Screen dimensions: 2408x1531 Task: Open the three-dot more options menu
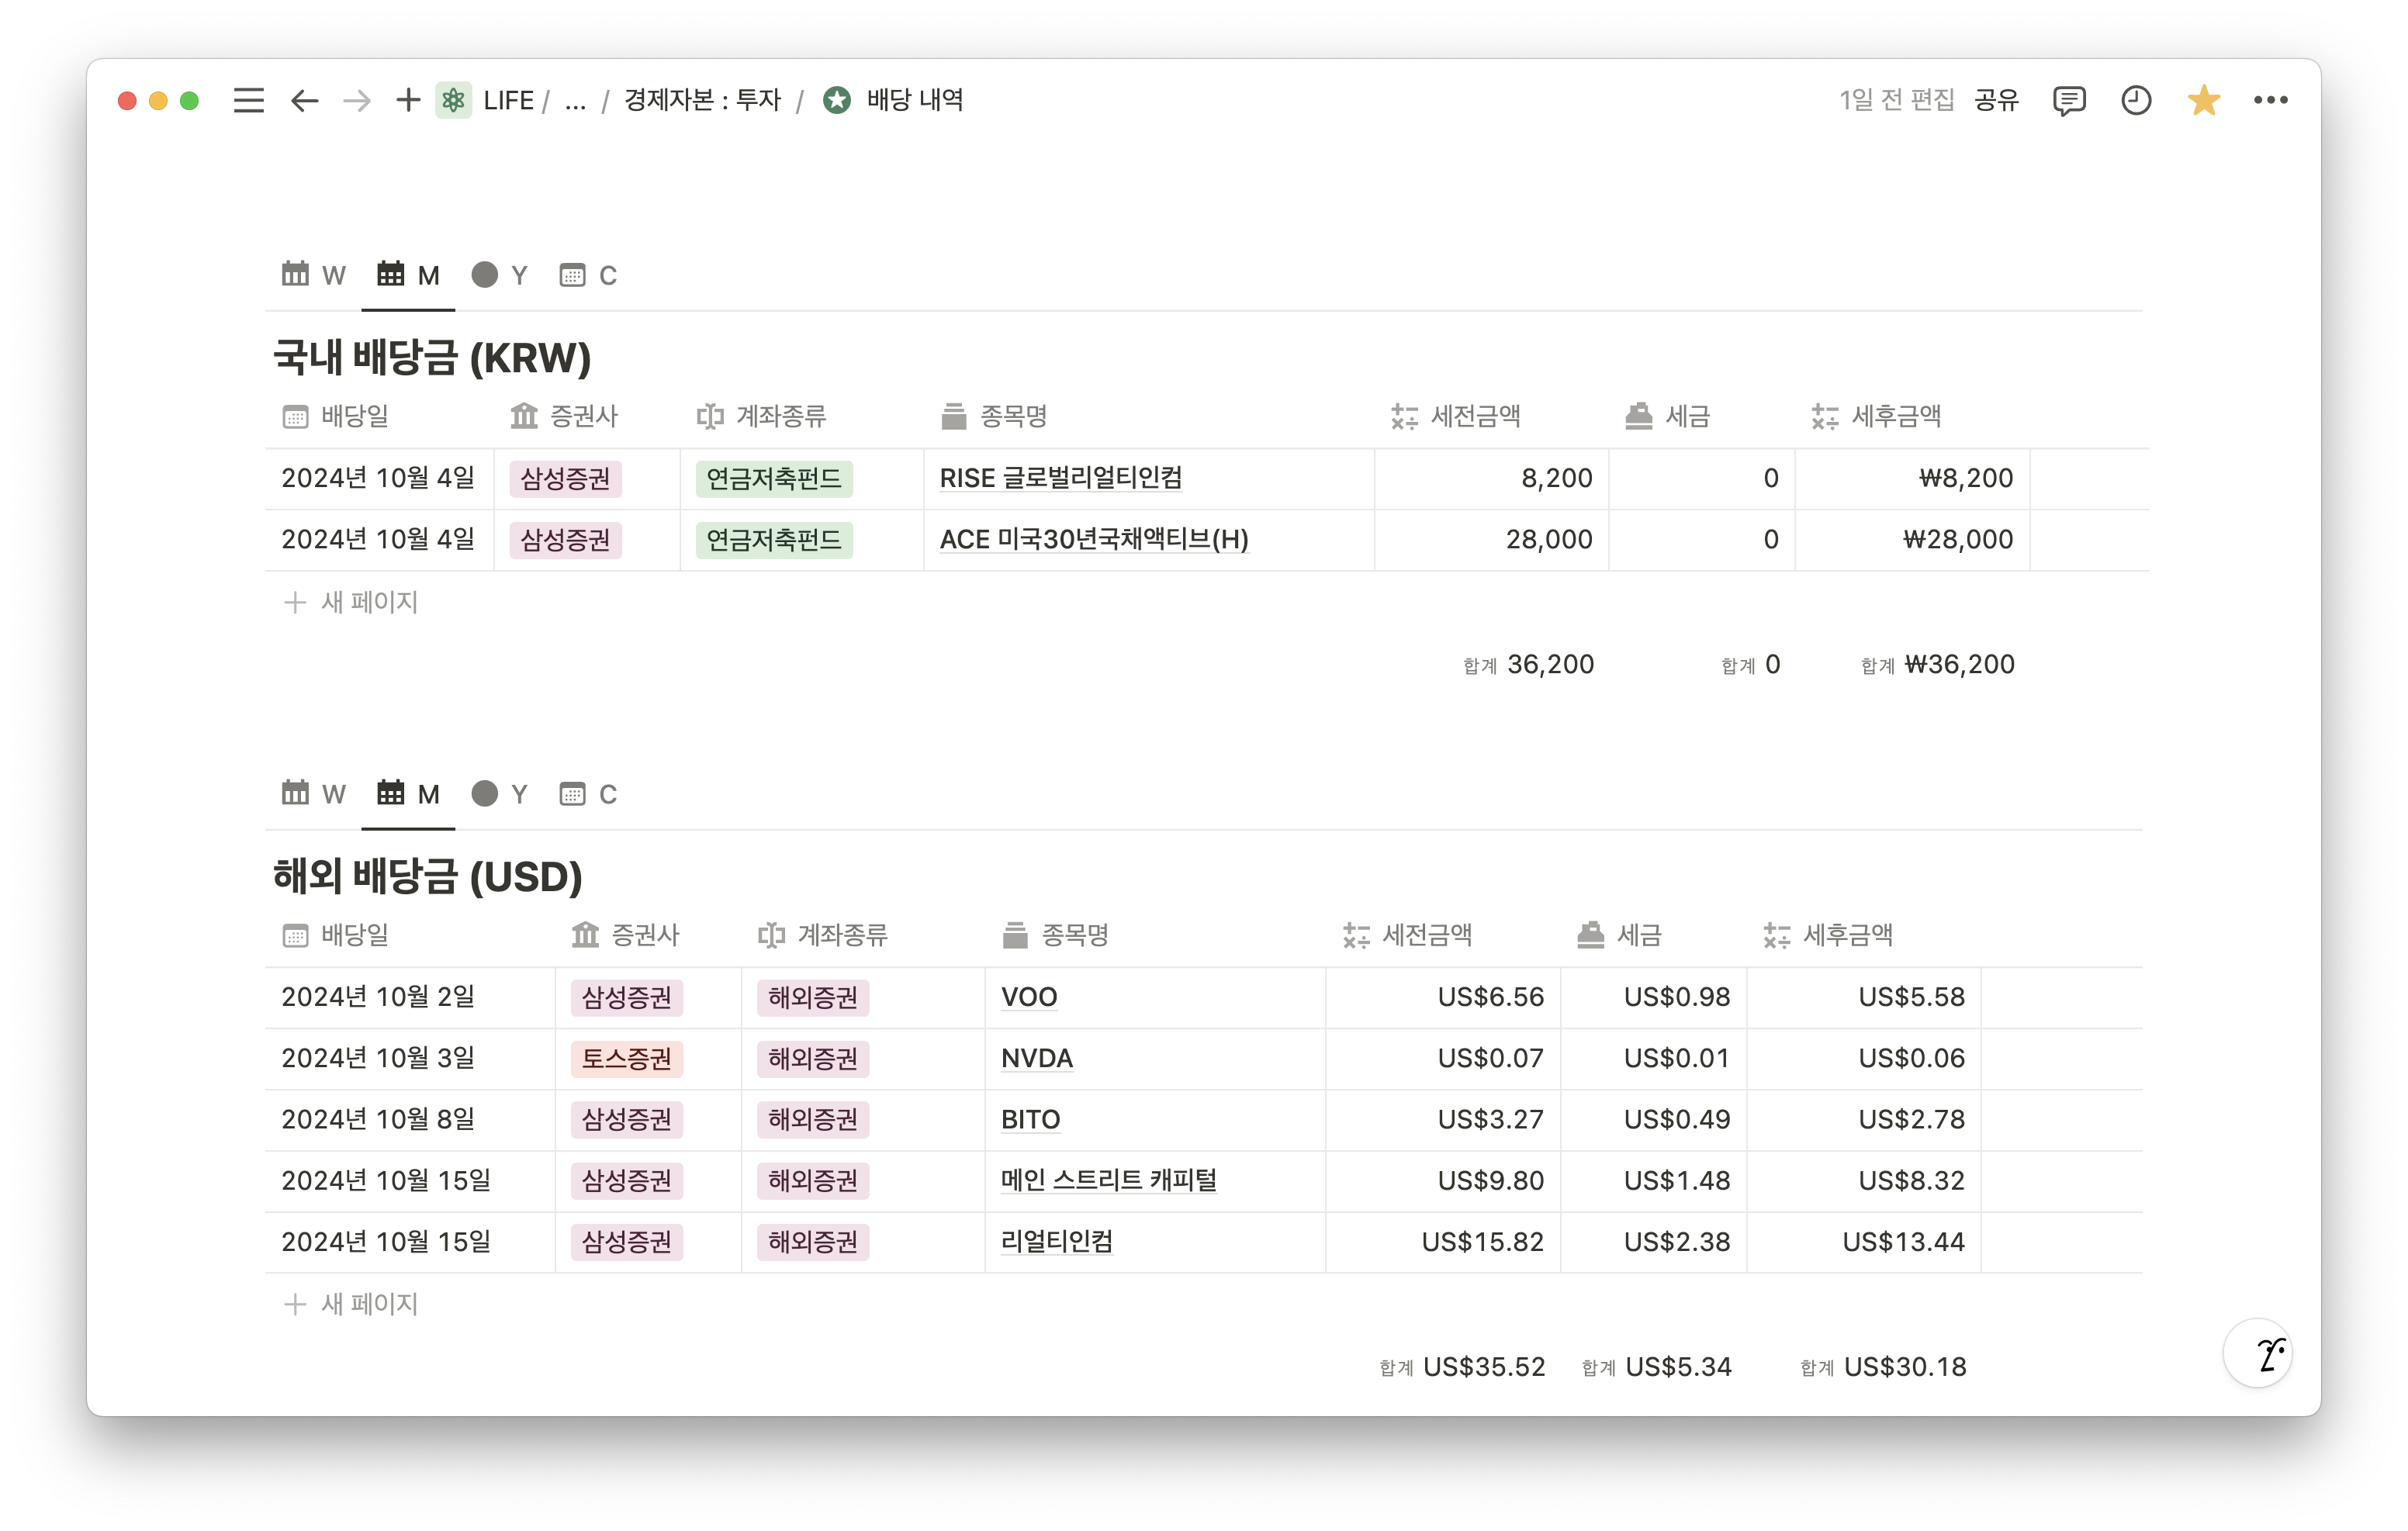[x=2270, y=100]
